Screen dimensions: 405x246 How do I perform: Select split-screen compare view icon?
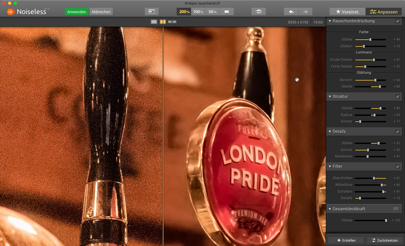pyautogui.click(x=163, y=22)
